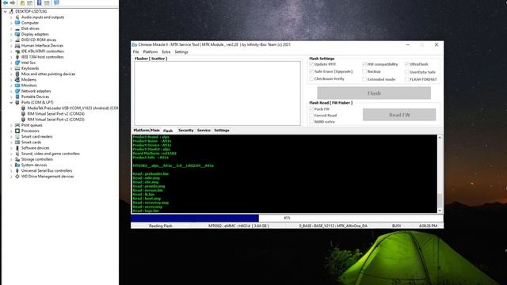Click the Human Interface Devices icon
Viewport: 507px width, 285px height.
(17, 46)
